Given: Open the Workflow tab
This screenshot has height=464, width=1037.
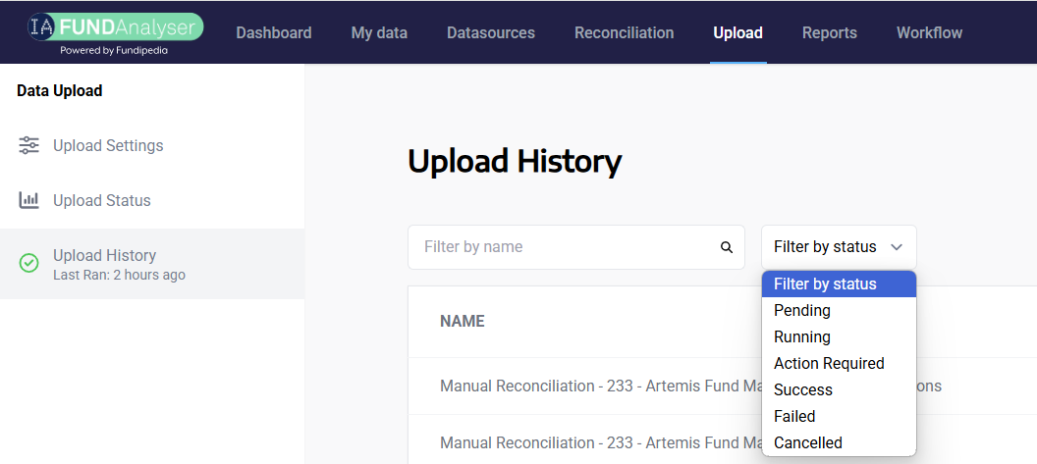Looking at the screenshot, I should click(x=929, y=32).
